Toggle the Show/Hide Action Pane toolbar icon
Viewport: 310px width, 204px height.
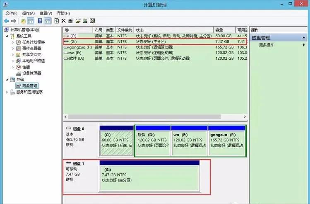coord(47,21)
